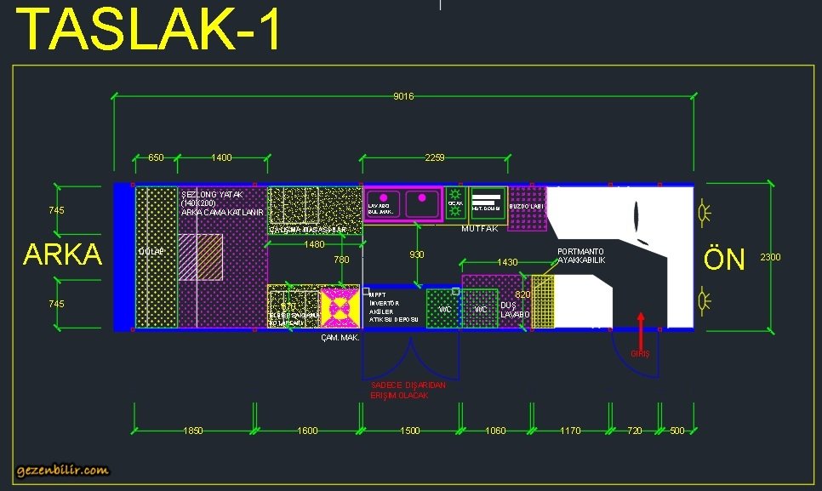Viewport: 822px width, 491px height.
Task: Click the 1480 dimension text
Action: (x=314, y=244)
